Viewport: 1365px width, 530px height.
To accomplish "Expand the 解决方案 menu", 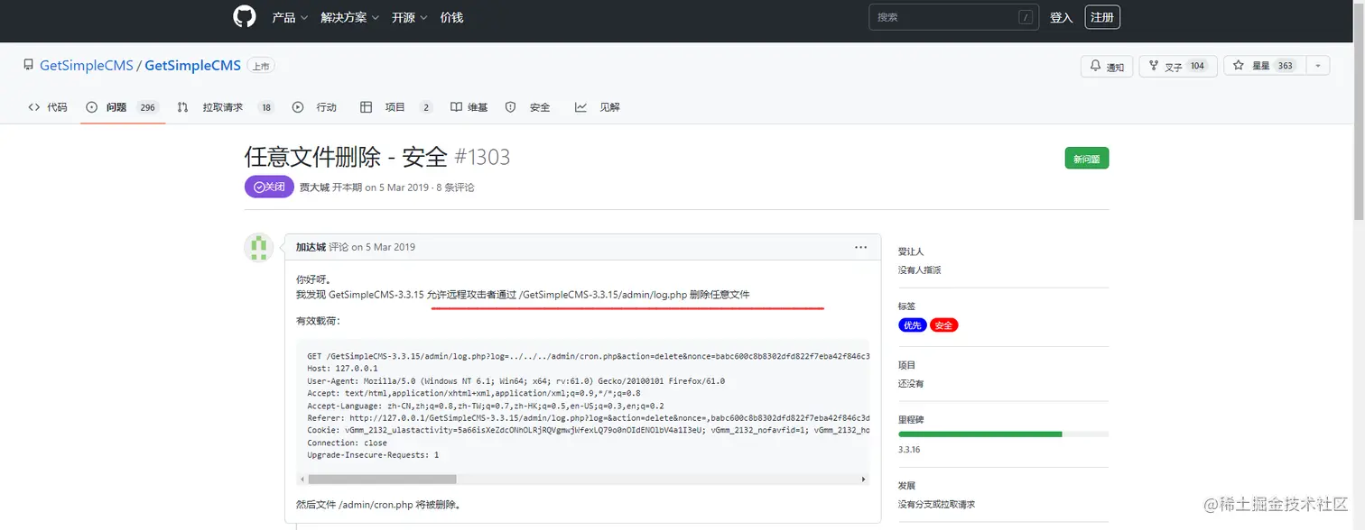I will [350, 17].
